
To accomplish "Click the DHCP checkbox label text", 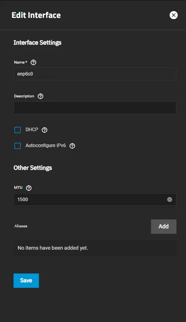I will [x=32, y=130].
